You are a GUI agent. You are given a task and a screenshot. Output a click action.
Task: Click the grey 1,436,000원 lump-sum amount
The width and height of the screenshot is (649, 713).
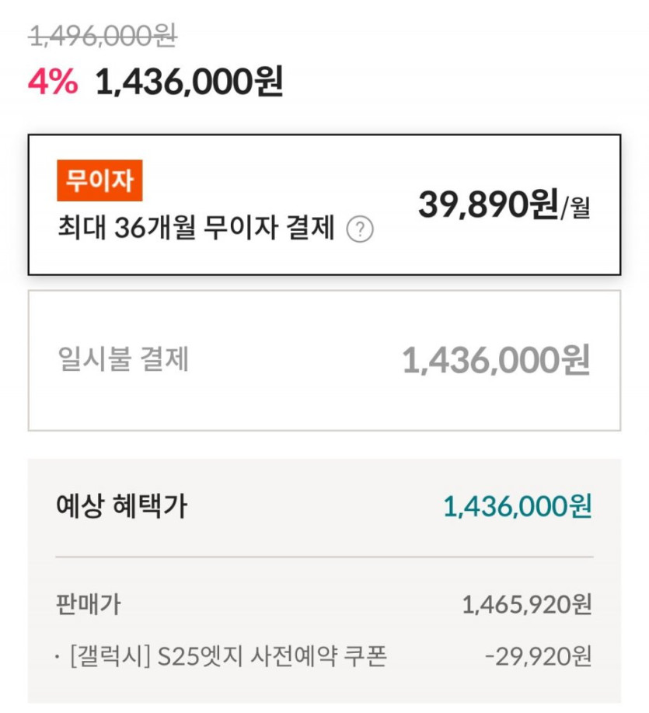point(495,361)
